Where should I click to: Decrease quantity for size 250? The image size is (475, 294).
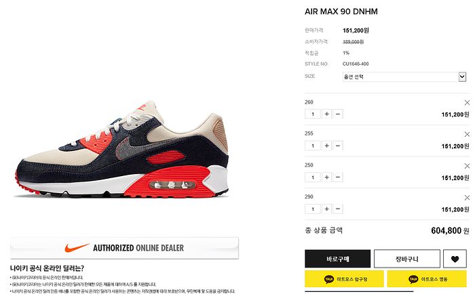338,177
